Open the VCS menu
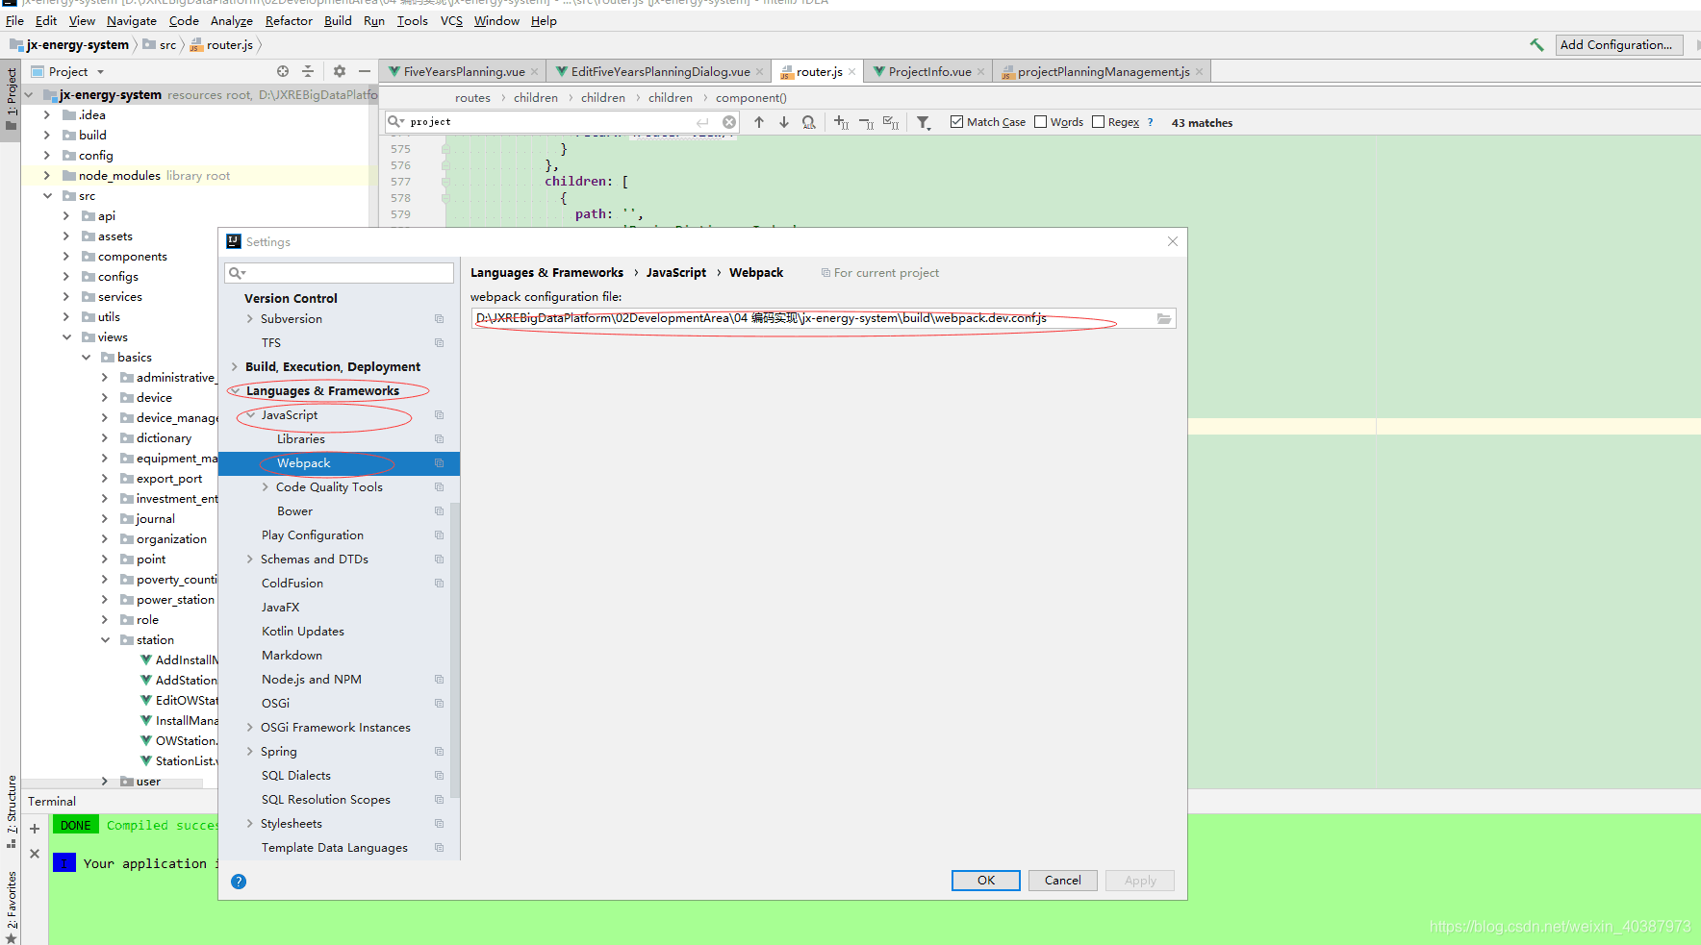1701x945 pixels. pyautogui.click(x=451, y=21)
